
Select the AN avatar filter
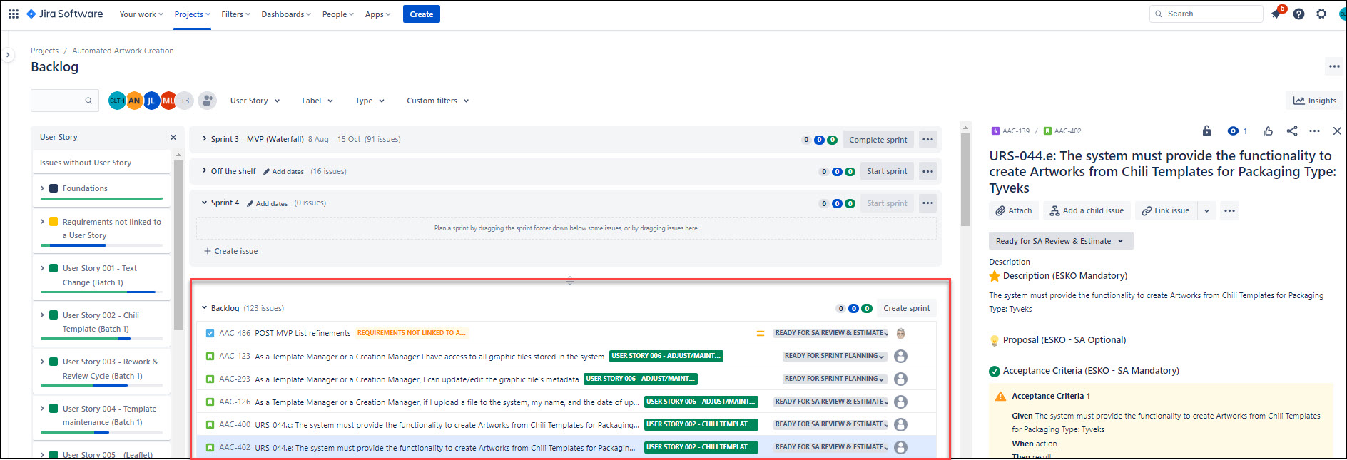134,101
